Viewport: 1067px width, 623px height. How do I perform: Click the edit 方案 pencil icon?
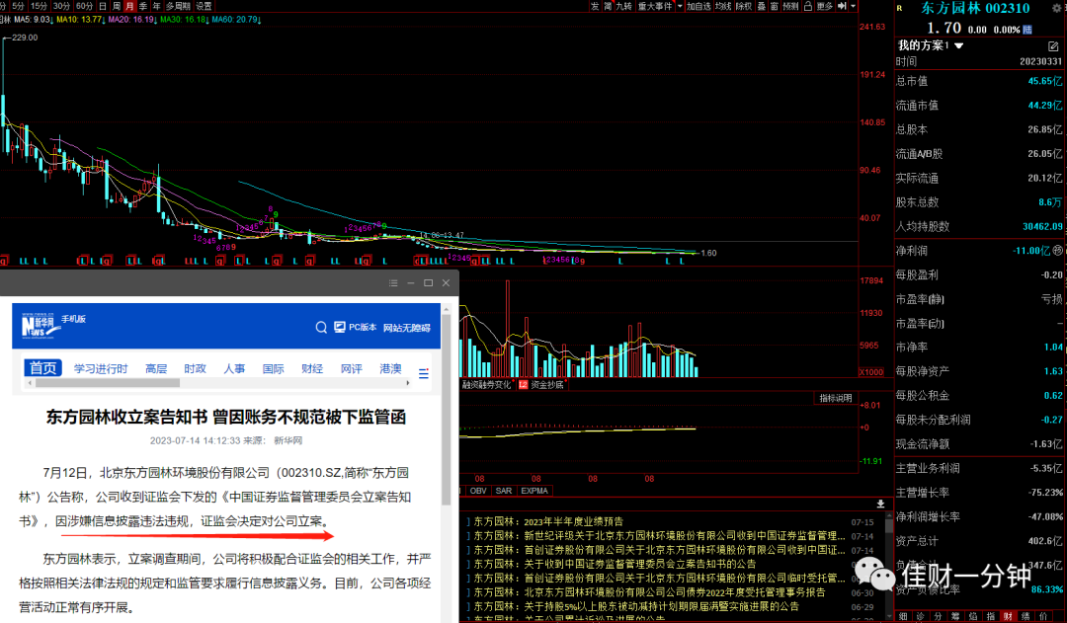point(1053,46)
